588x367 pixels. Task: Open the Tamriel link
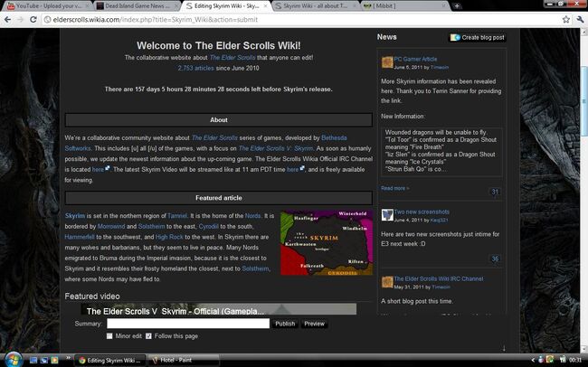[x=177, y=216]
